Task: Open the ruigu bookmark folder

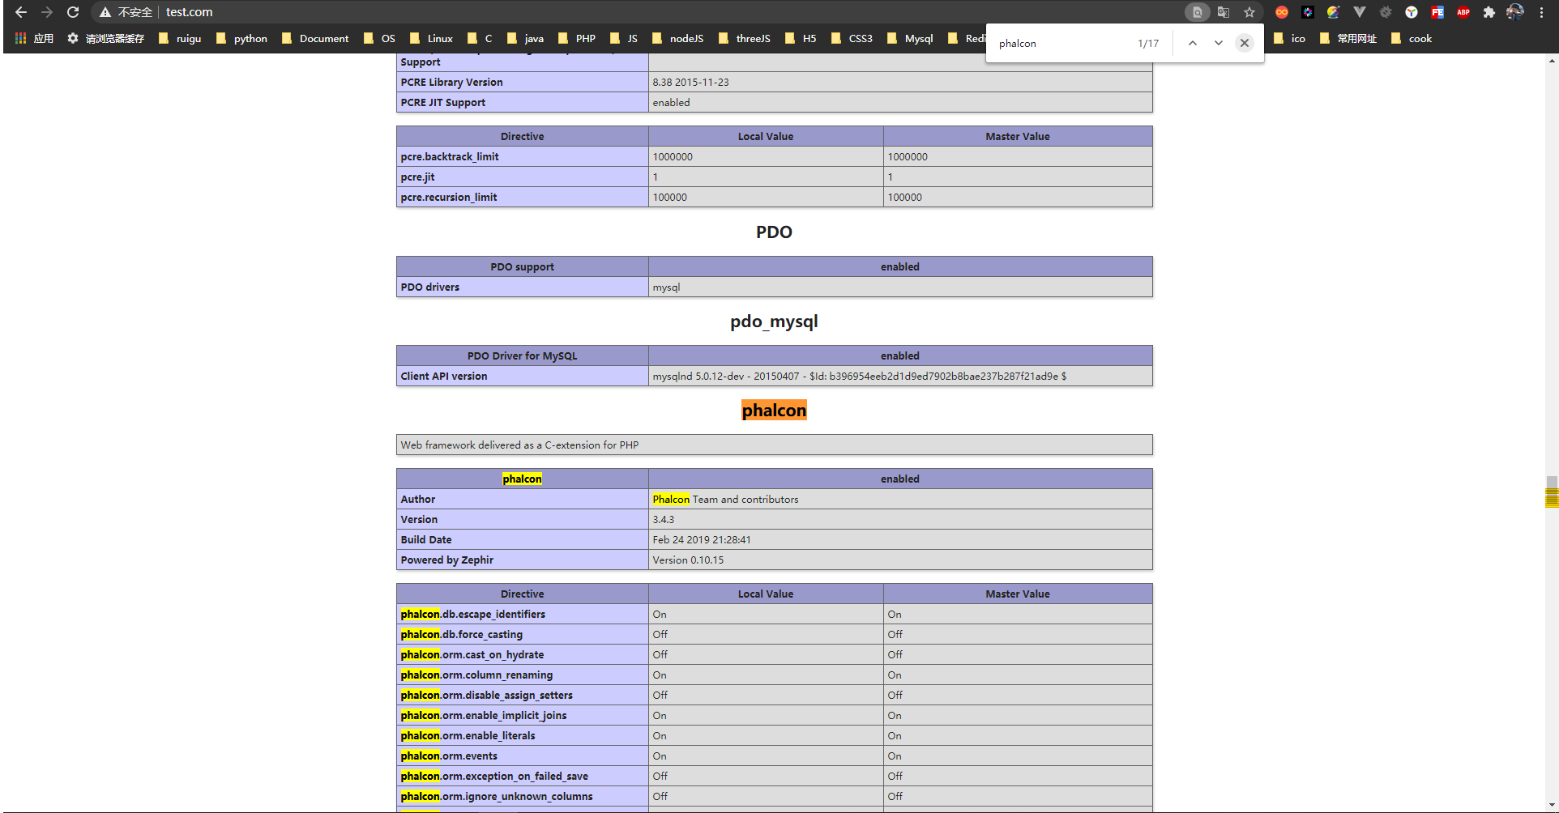Action: 180,38
